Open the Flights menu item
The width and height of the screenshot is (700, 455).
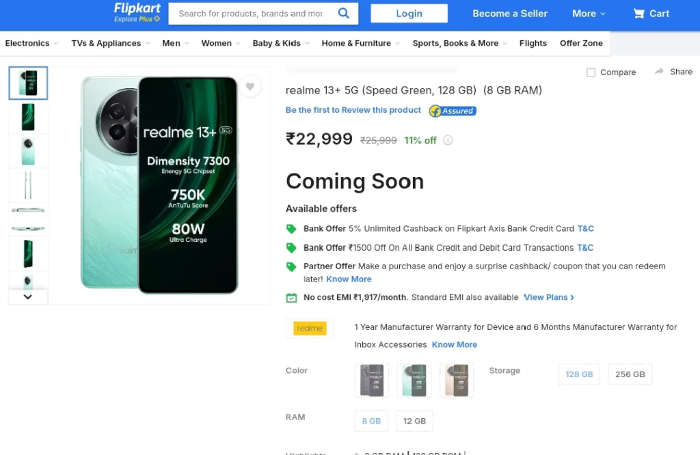[533, 43]
